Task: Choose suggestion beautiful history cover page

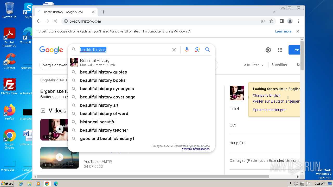Action: point(142,97)
